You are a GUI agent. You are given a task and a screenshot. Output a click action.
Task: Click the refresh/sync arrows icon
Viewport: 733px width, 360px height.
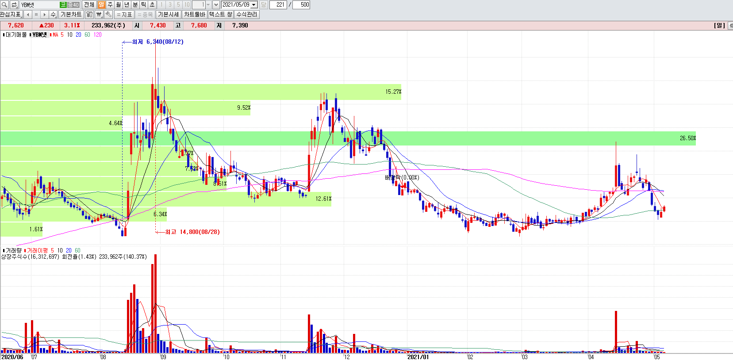[x=14, y=4]
